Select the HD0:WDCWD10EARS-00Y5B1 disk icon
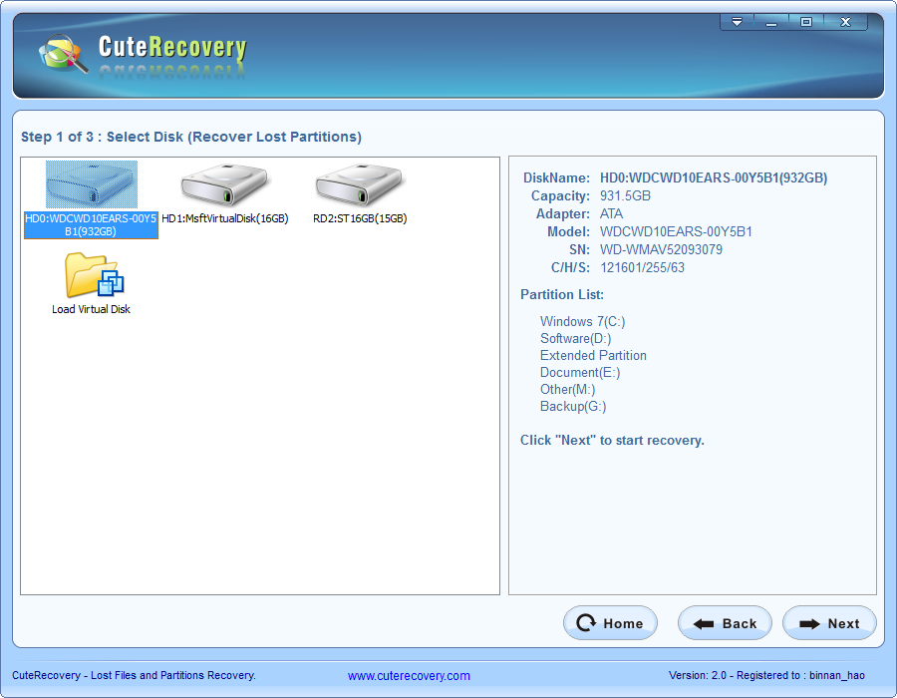The height and width of the screenshot is (698, 897). [92, 184]
